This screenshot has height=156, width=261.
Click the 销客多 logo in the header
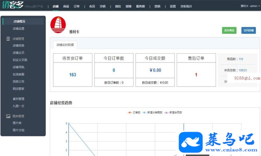(x=13, y=5)
